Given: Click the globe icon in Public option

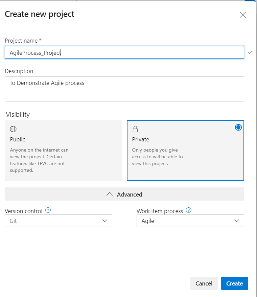Looking at the screenshot, I should tap(13, 129).
